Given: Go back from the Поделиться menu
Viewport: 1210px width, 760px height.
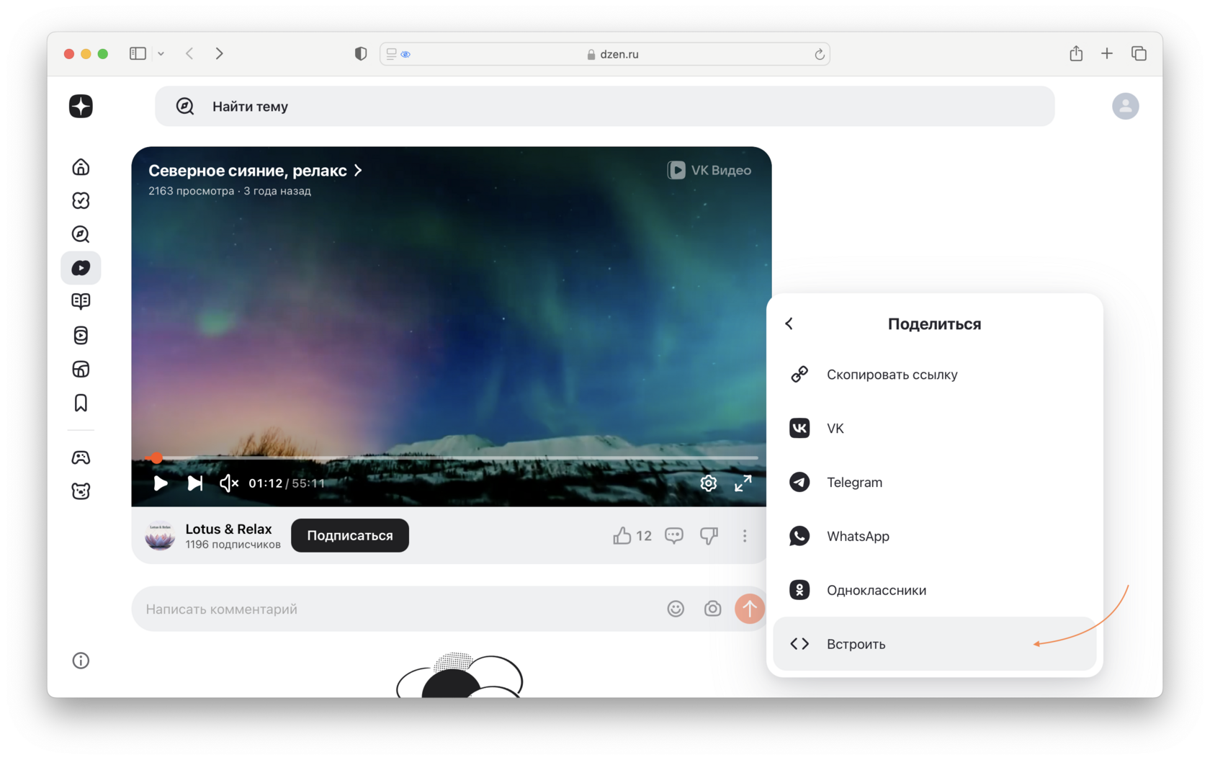Looking at the screenshot, I should [789, 323].
